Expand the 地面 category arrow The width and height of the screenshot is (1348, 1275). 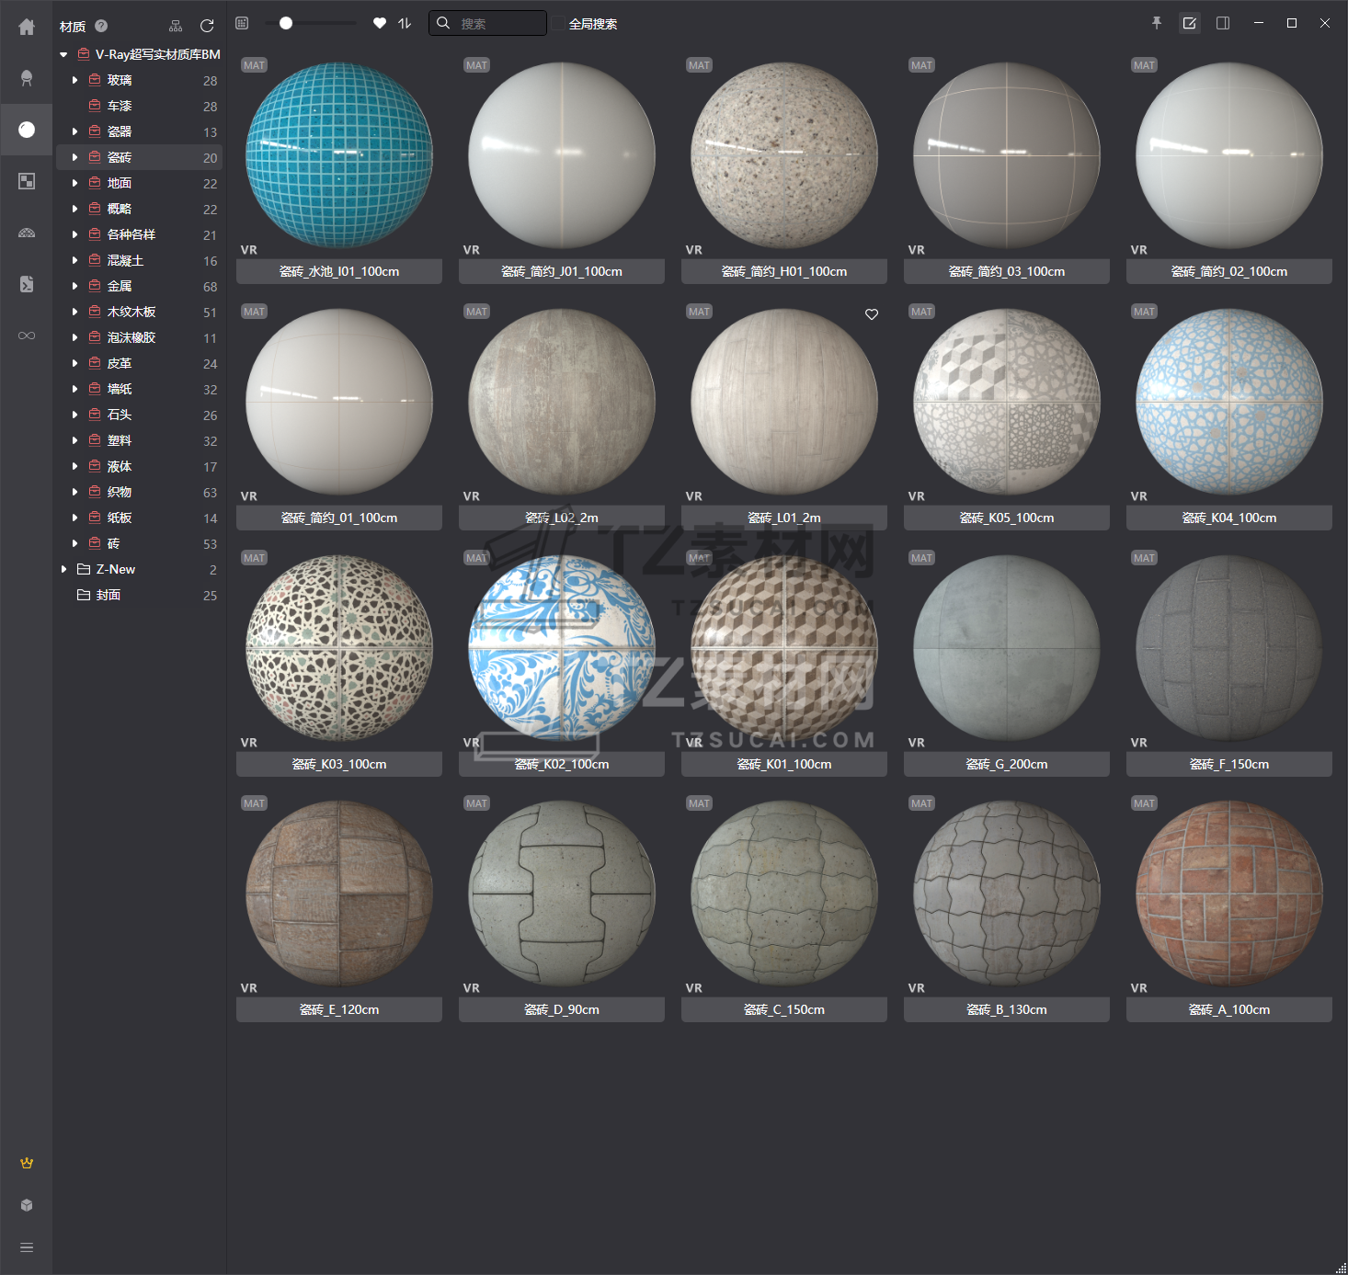74,183
